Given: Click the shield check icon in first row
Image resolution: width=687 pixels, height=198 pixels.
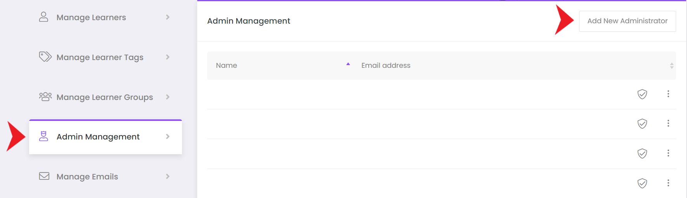Looking at the screenshot, I should (x=642, y=94).
